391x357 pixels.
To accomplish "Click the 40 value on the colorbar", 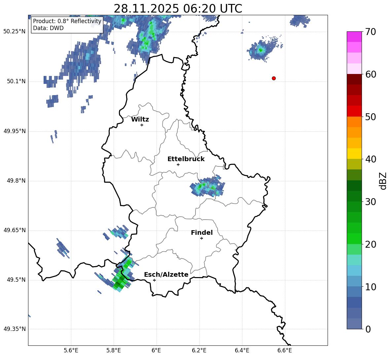I will click(371, 159).
